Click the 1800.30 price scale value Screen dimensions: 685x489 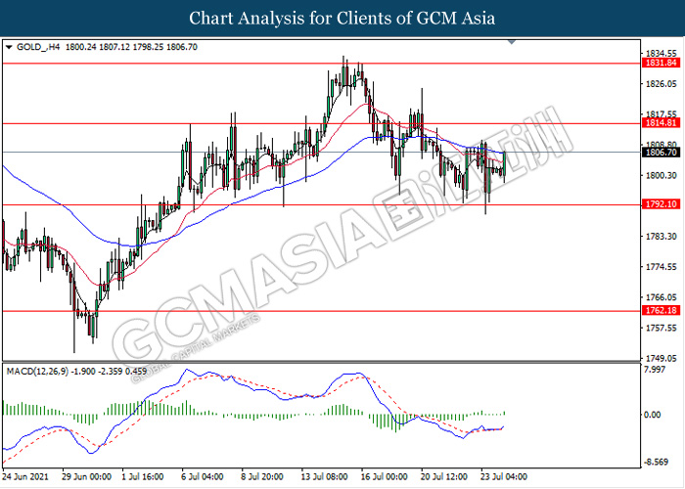point(661,175)
